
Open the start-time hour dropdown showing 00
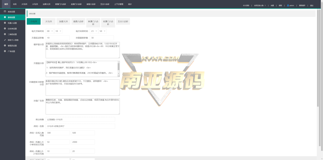coord(50,31)
